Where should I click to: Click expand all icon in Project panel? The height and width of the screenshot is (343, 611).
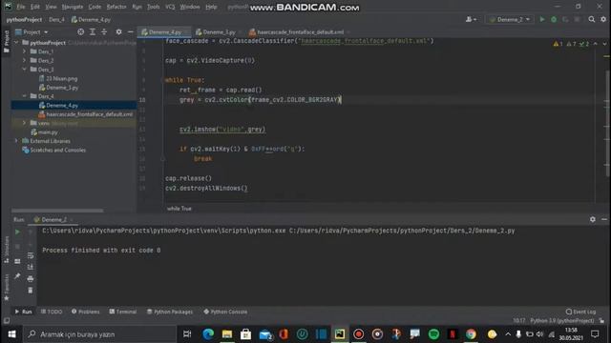point(93,31)
